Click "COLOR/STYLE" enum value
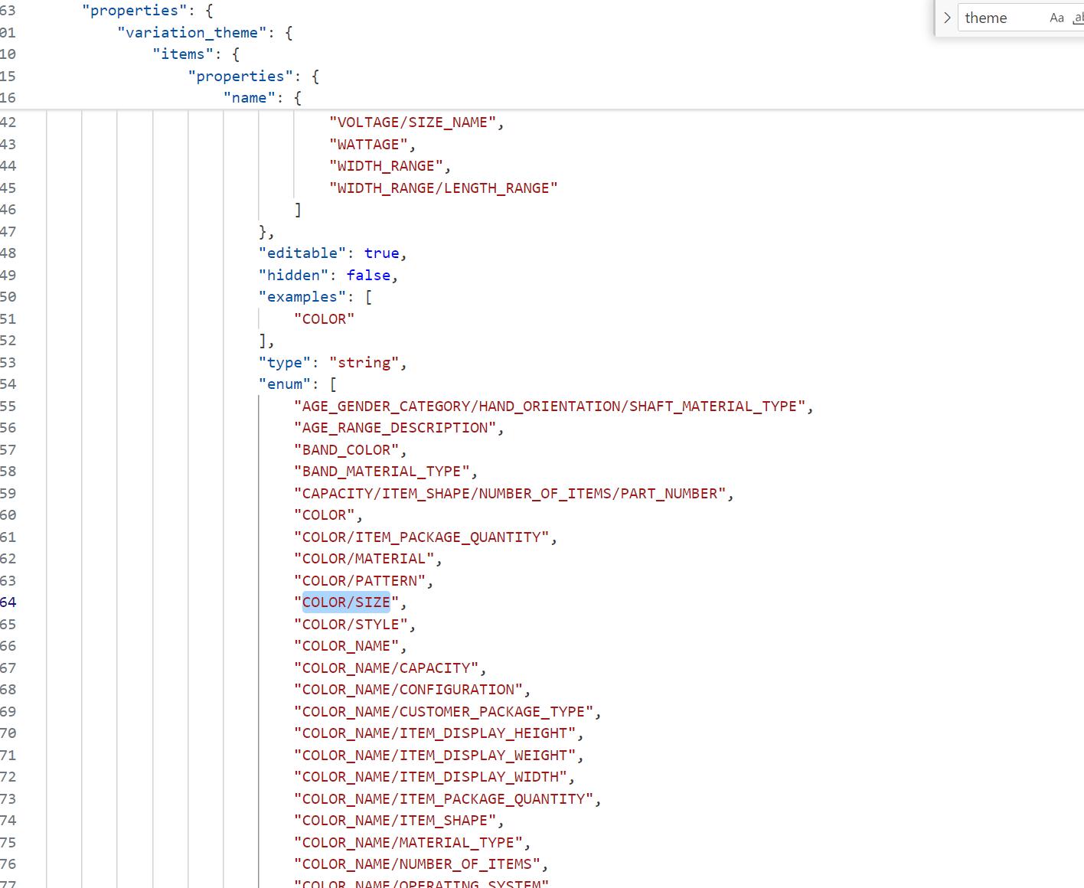This screenshot has width=1084, height=888. pyautogui.click(x=351, y=625)
